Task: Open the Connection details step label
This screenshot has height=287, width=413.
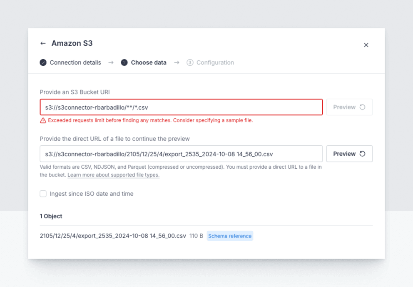Action: click(x=75, y=62)
